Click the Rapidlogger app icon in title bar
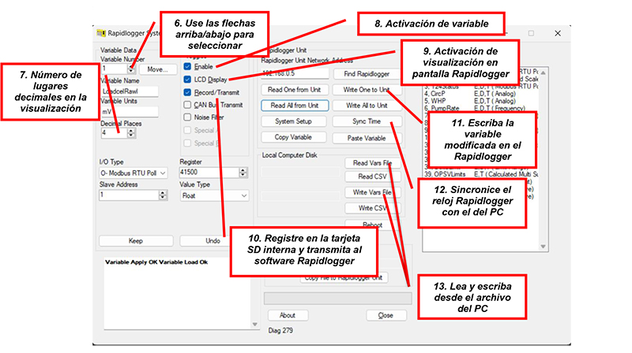Viewport: 632px width, 353px height. click(101, 33)
